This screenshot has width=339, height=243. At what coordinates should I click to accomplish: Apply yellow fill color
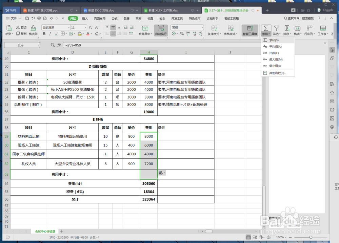[80, 34]
